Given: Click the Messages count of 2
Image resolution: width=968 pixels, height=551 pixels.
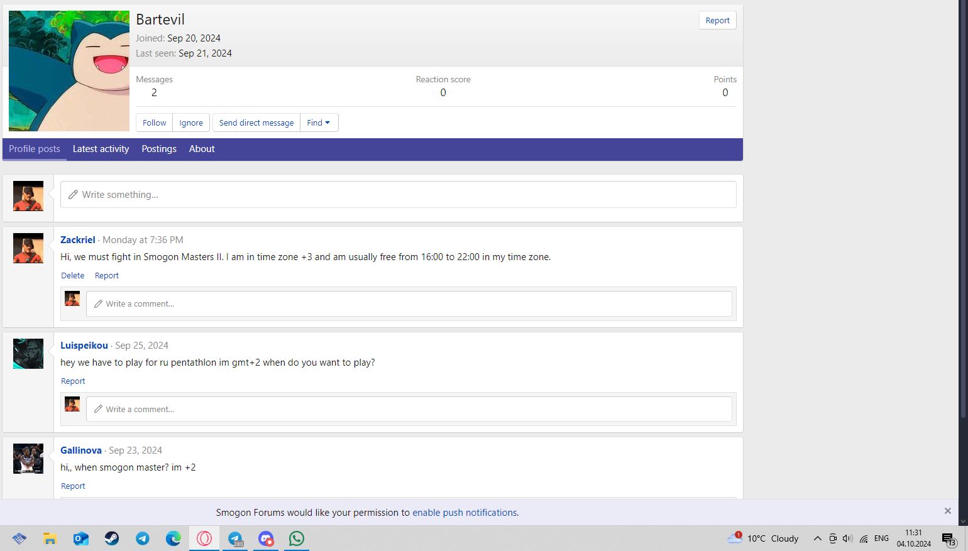Looking at the screenshot, I should 154,92.
